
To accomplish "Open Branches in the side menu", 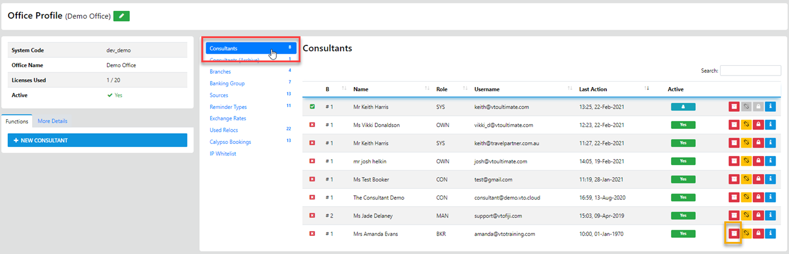I will (220, 71).
